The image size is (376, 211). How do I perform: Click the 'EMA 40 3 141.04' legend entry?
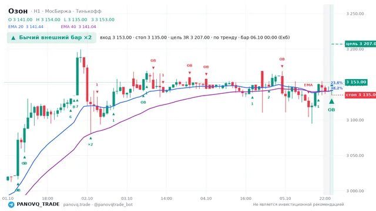(x=78, y=27)
